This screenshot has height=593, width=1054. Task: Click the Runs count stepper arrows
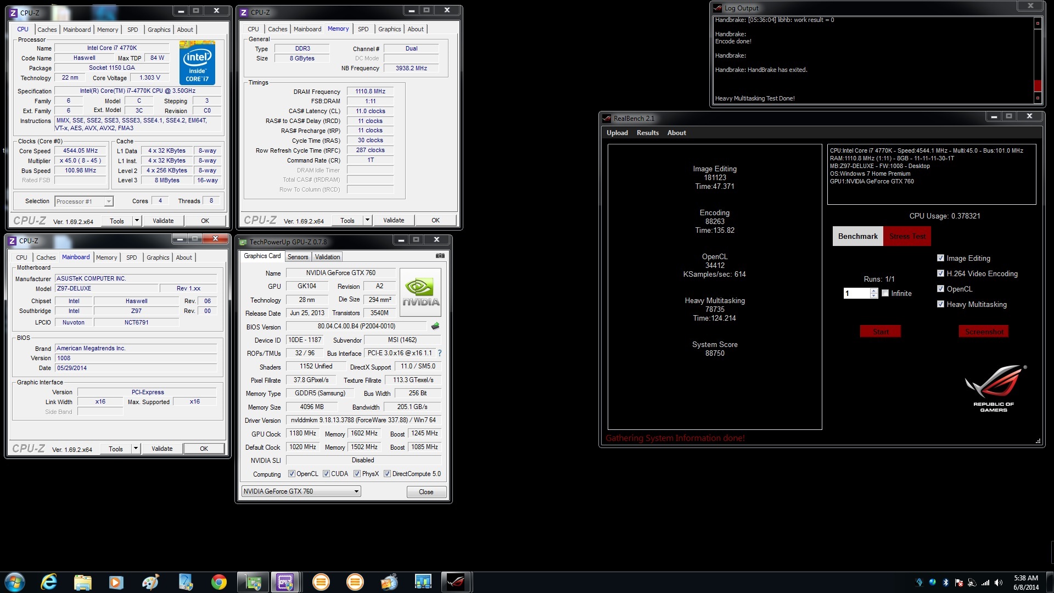(873, 293)
